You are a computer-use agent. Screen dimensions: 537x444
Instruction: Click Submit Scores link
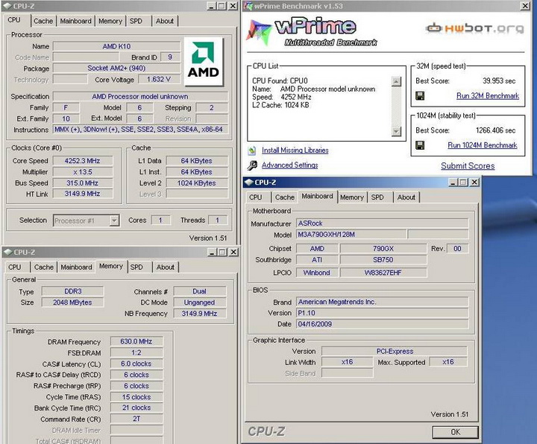pyautogui.click(x=468, y=166)
